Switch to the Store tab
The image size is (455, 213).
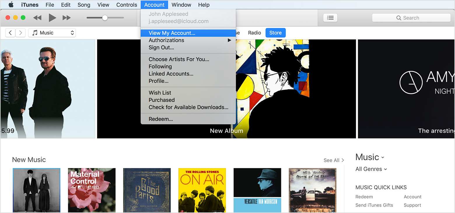275,33
